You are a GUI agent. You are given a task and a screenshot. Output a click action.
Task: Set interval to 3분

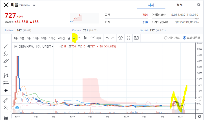[22, 38]
